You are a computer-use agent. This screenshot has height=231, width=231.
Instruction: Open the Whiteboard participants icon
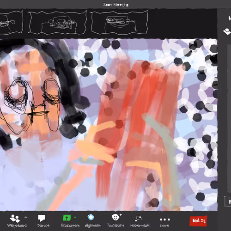pyautogui.click(x=15, y=218)
